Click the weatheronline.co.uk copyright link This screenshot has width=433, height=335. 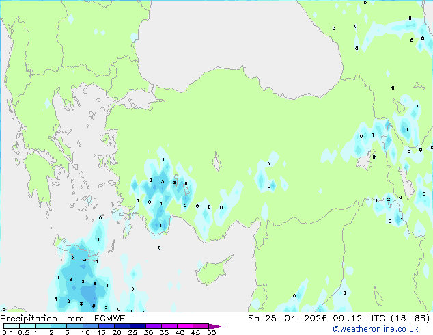pyautogui.click(x=376, y=329)
